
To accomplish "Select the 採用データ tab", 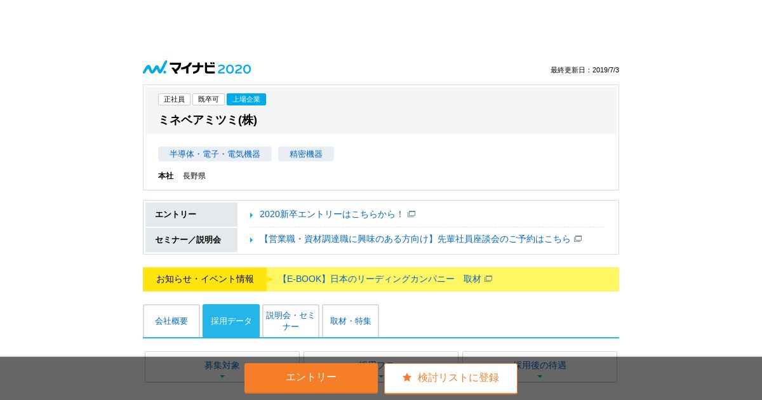I will click(x=231, y=321).
